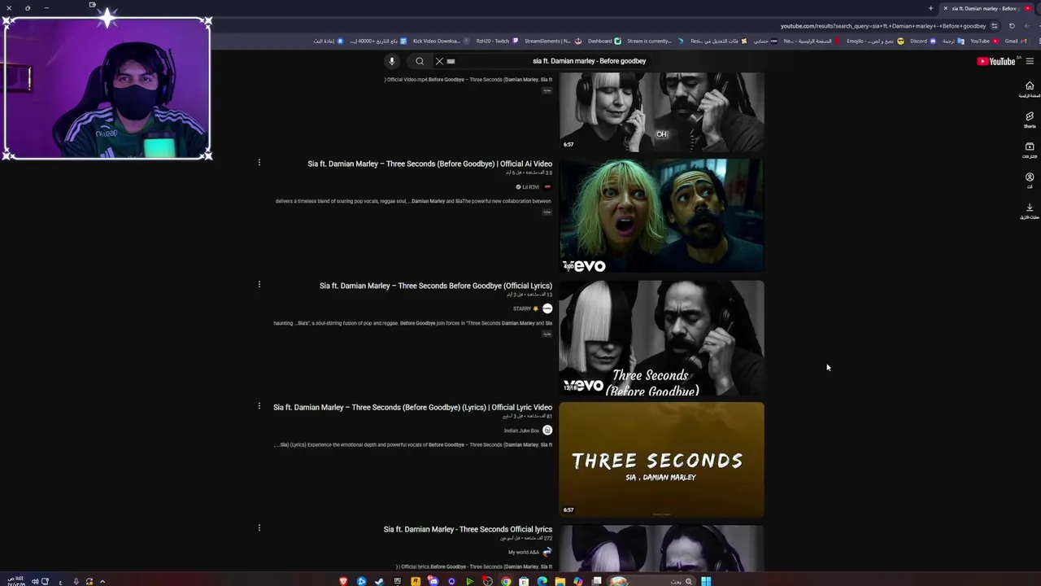Viewport: 1041px width, 586px height.
Task: Open options for the Official Lyrics result
Action: (259, 284)
